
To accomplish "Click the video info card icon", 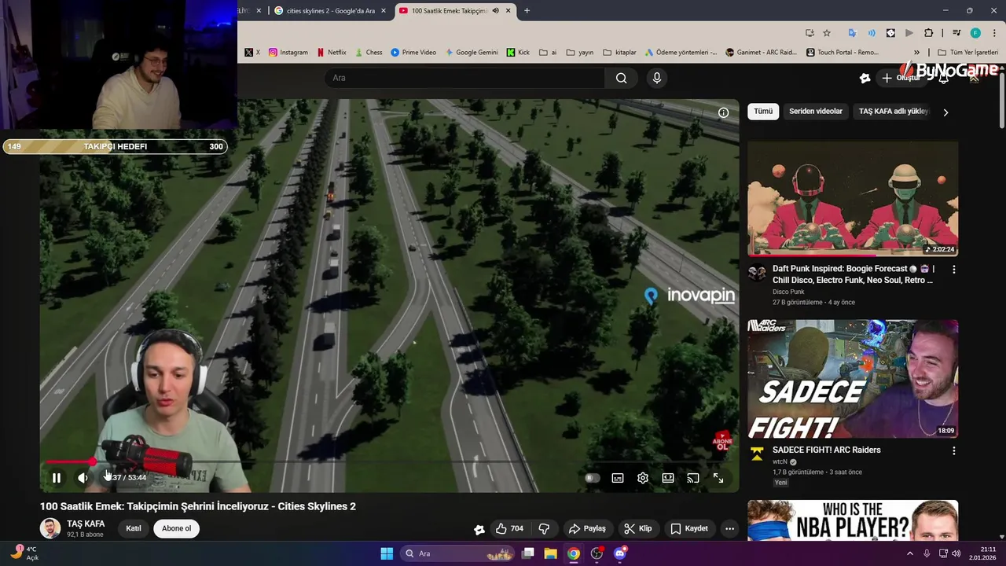I will pos(724,112).
